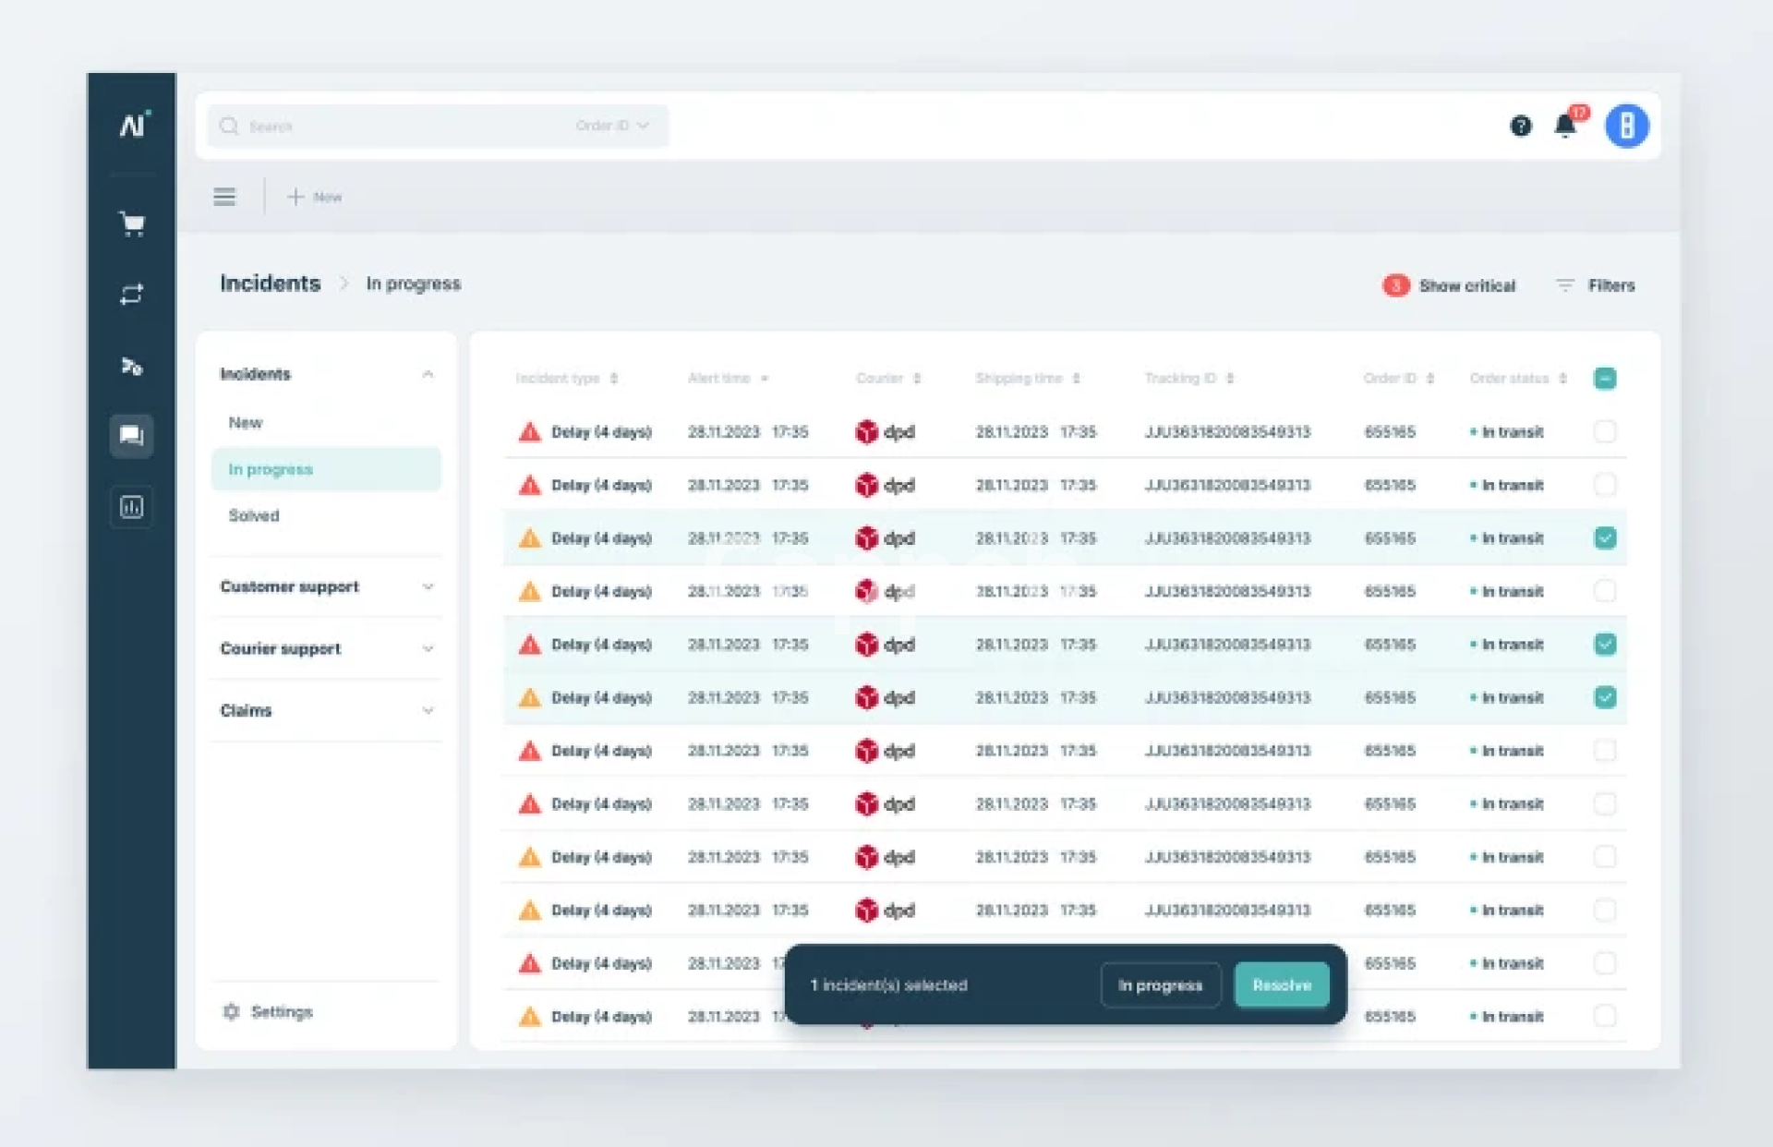Click the hamburger menu icon
The height and width of the screenshot is (1147, 1773).
[x=224, y=197]
